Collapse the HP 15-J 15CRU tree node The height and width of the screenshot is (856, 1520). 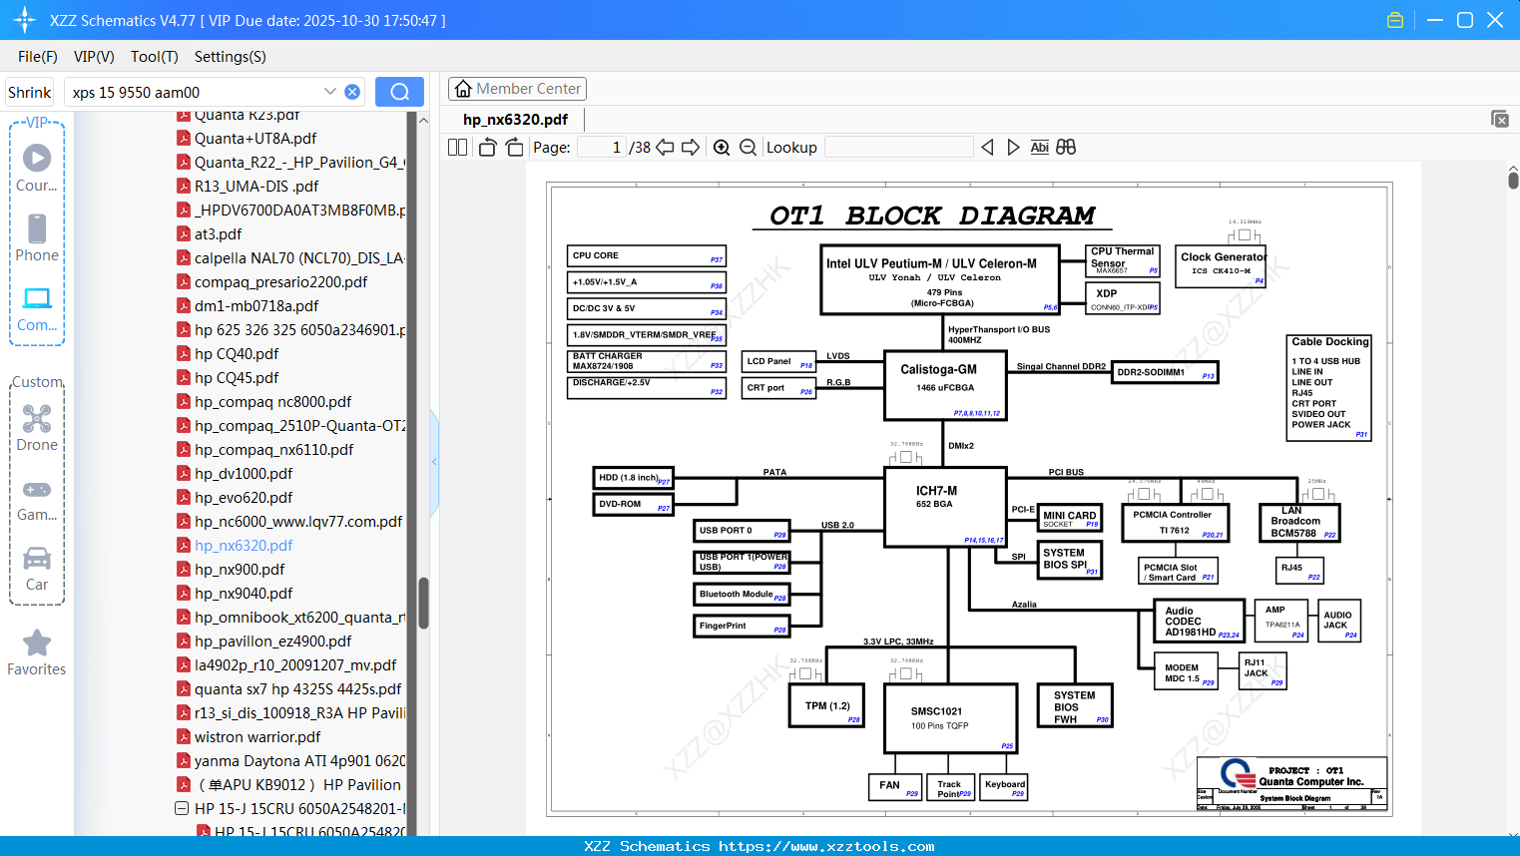[x=182, y=808]
